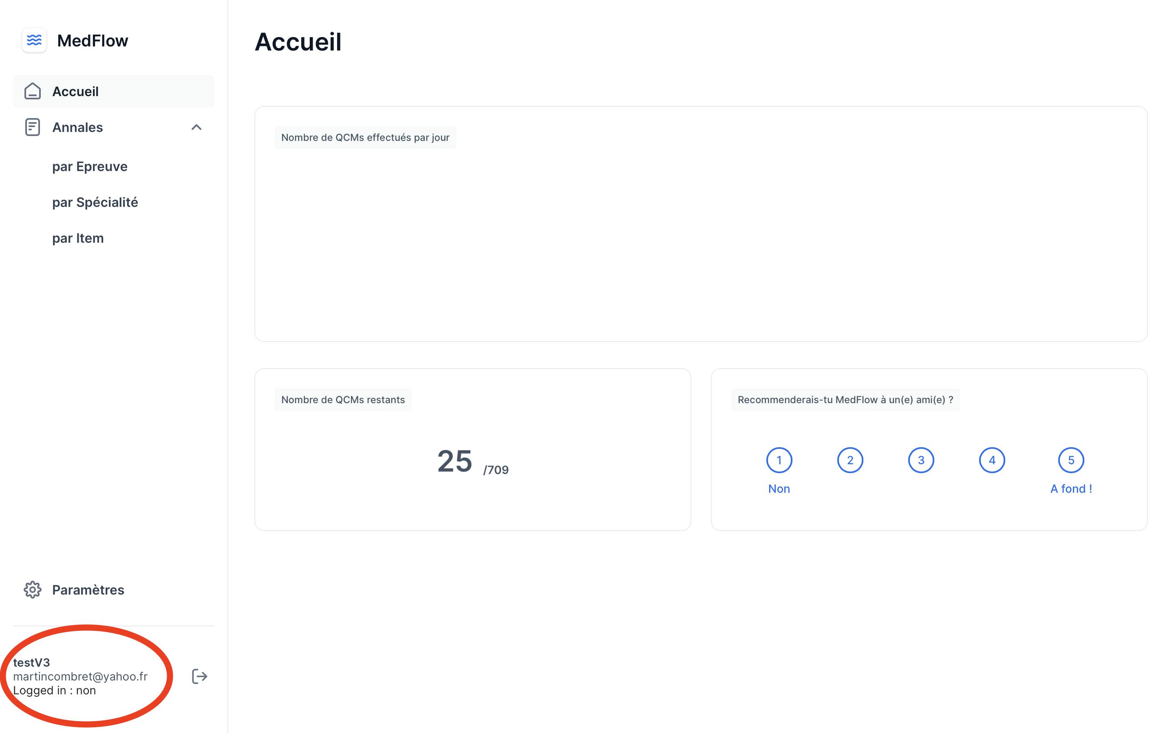
Task: Select rating 4 in recommendation survey
Action: coord(992,460)
